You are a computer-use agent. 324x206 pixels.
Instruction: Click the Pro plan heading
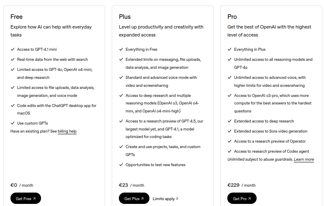pyautogui.click(x=232, y=17)
